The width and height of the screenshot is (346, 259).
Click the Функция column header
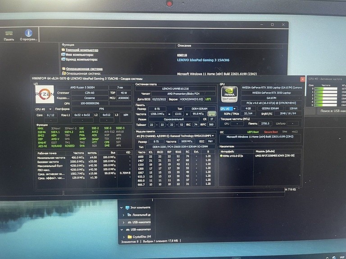pyautogui.click(x=68, y=45)
